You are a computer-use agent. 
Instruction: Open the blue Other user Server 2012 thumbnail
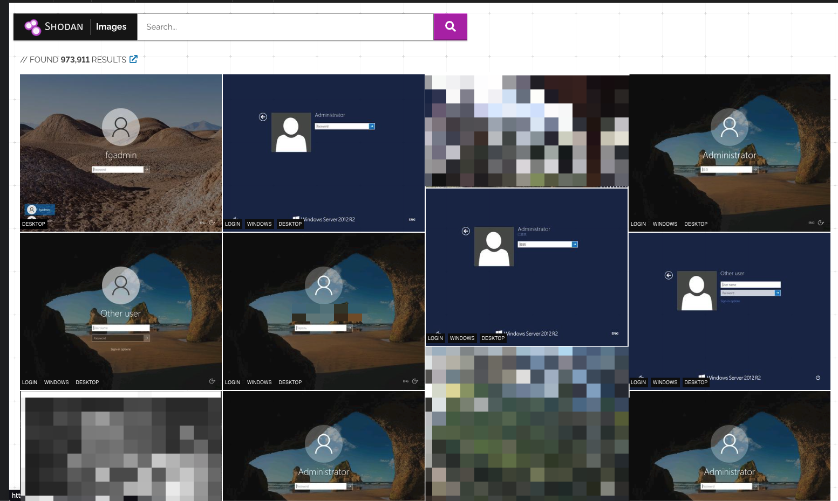(730, 311)
